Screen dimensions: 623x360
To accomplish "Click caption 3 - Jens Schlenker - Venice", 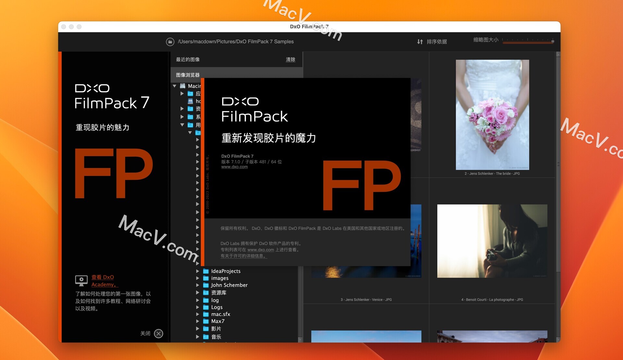I will tap(366, 300).
